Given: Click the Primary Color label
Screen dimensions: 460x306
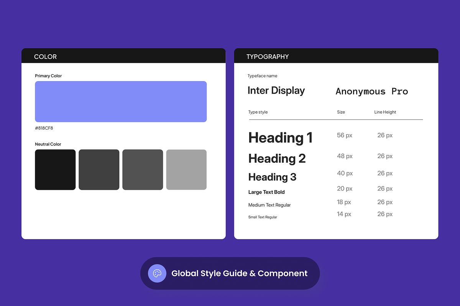Looking at the screenshot, I should [x=48, y=76].
